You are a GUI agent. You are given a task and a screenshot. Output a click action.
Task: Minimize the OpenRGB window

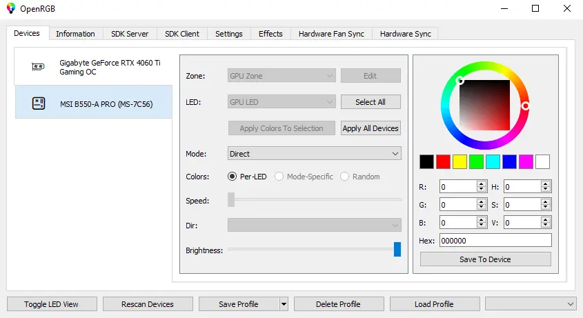(x=504, y=8)
